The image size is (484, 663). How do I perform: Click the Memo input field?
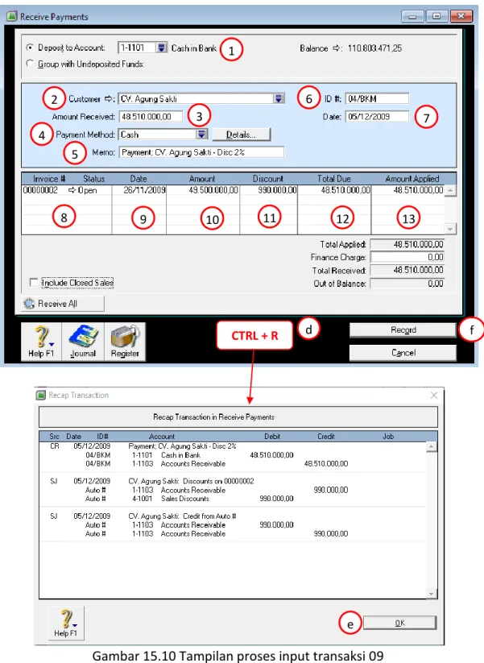[201, 152]
